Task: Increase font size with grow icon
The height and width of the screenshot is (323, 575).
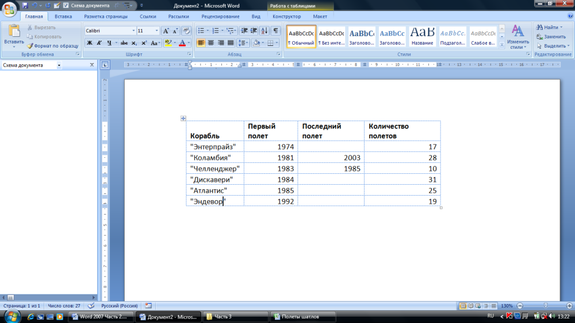Action: (166, 31)
